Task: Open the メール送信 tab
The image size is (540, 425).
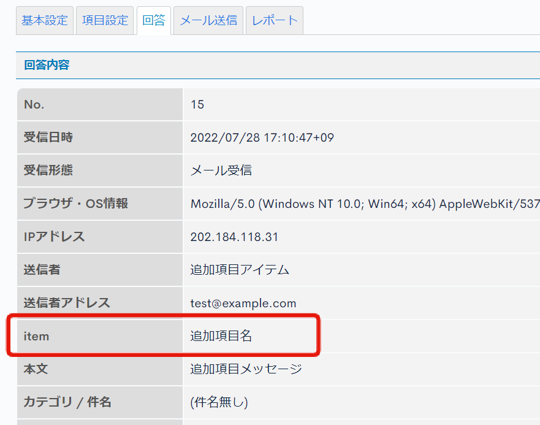Action: (208, 20)
